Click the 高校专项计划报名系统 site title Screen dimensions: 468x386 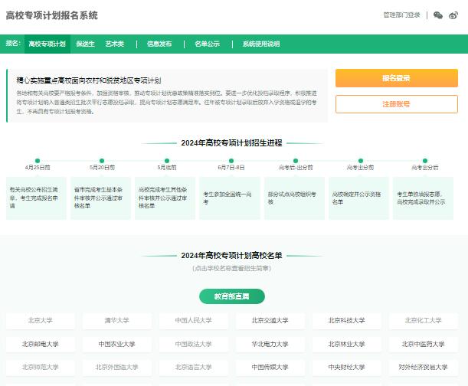(x=52, y=15)
